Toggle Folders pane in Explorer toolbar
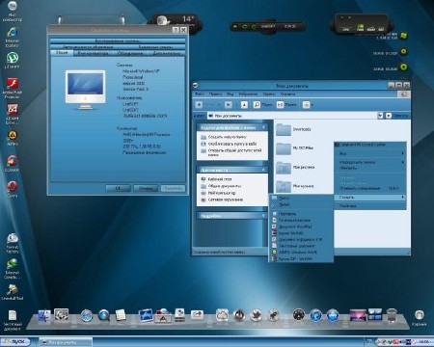The height and width of the screenshot is (347, 434). [x=286, y=105]
